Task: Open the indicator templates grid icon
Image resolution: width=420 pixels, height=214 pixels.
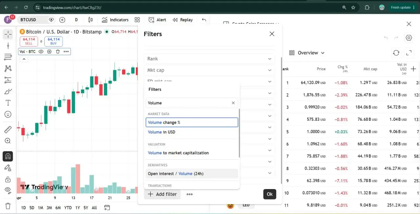Action: pyautogui.click(x=137, y=20)
